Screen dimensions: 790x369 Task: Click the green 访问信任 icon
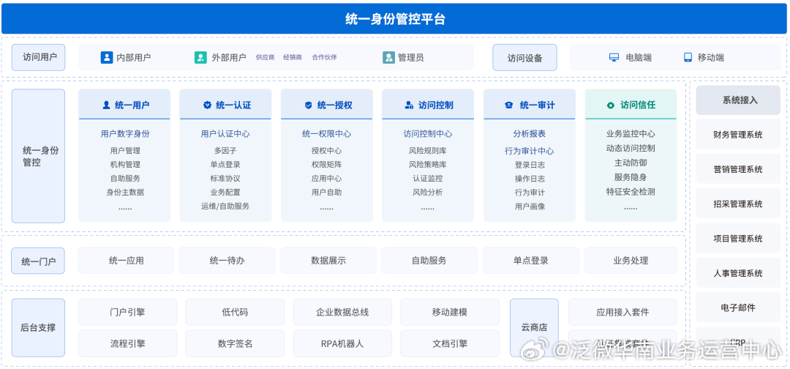[611, 105]
